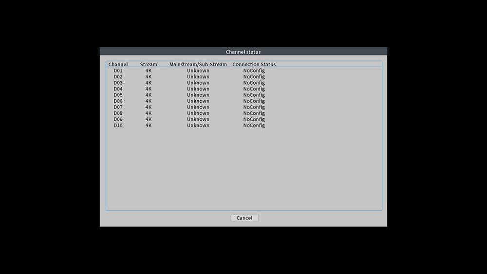
Task: Click the Unknown entry in row D04
Action: pyautogui.click(x=198, y=89)
